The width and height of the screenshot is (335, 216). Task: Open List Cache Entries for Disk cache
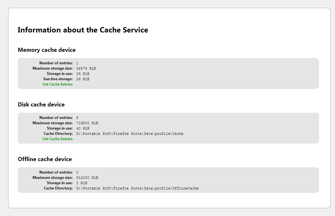[x=57, y=139]
